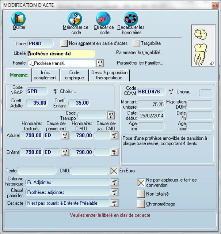Uncheck Ne pas appliquer le tarif de convention
Screen dimensions: 221x234
pyautogui.click(x=141, y=182)
